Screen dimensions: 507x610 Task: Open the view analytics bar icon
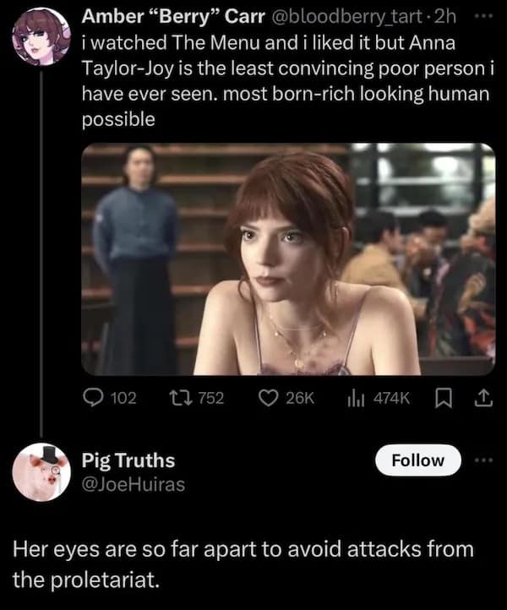[355, 398]
